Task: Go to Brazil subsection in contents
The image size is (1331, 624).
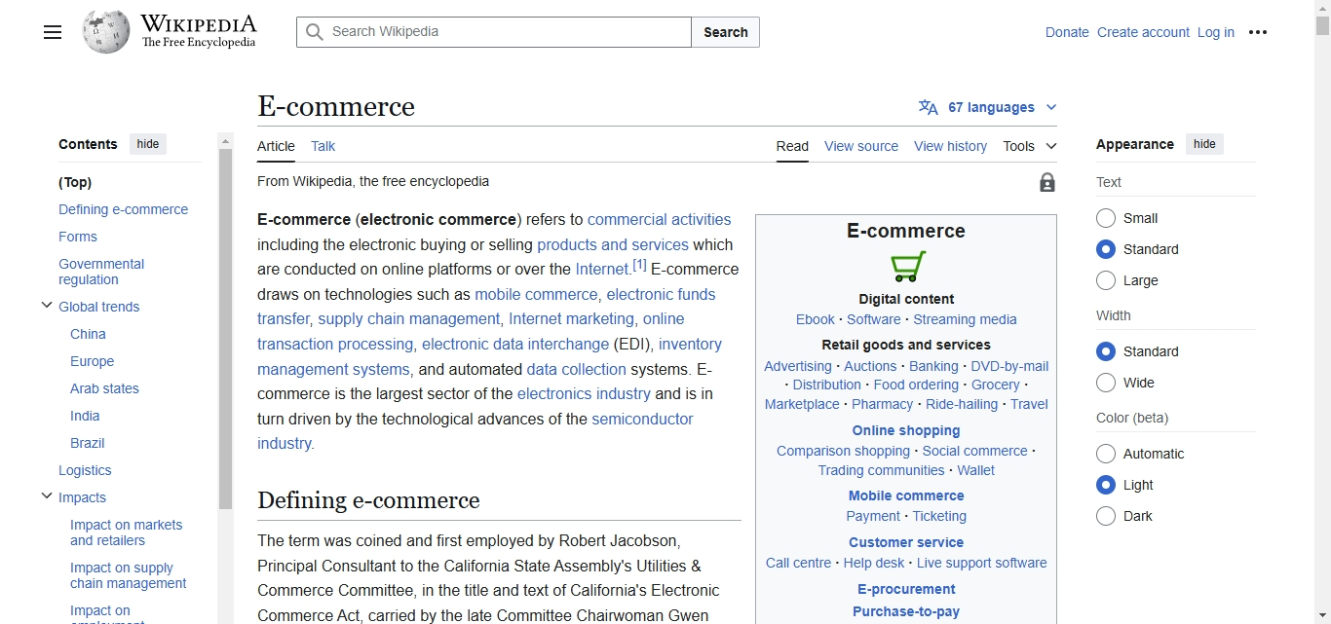Action: click(x=87, y=443)
